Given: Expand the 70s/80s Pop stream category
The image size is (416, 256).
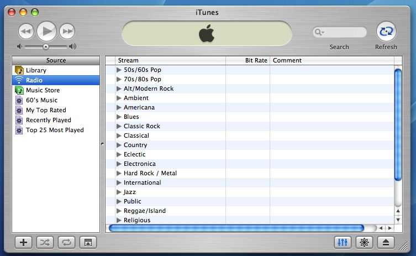Looking at the screenshot, I should (119, 79).
